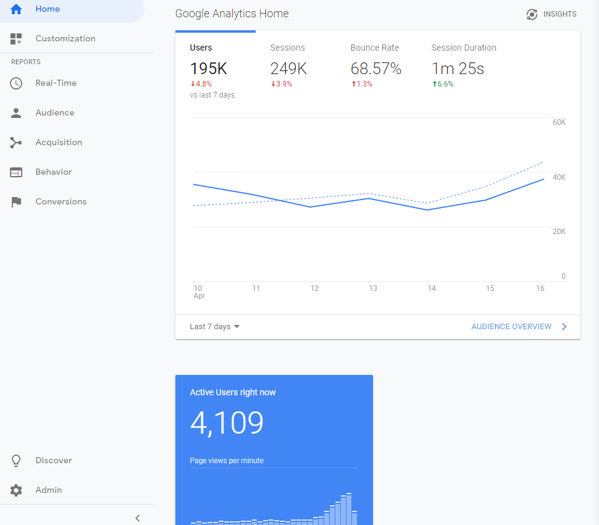Viewport: 599px width, 525px height.
Task: Click the 6.6% duration increase indicator
Action: [443, 84]
